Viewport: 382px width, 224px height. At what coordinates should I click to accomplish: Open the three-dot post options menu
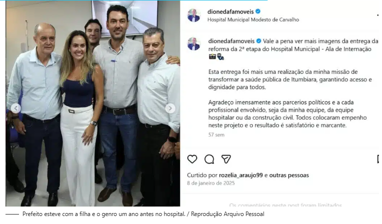377,15
